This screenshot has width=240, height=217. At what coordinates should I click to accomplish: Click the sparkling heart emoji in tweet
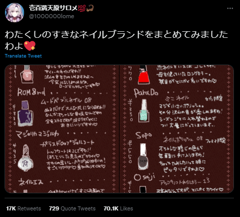pos(30,46)
